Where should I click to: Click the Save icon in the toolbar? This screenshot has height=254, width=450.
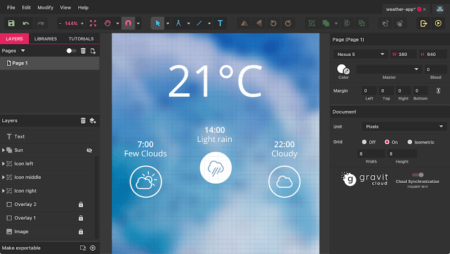[11, 23]
